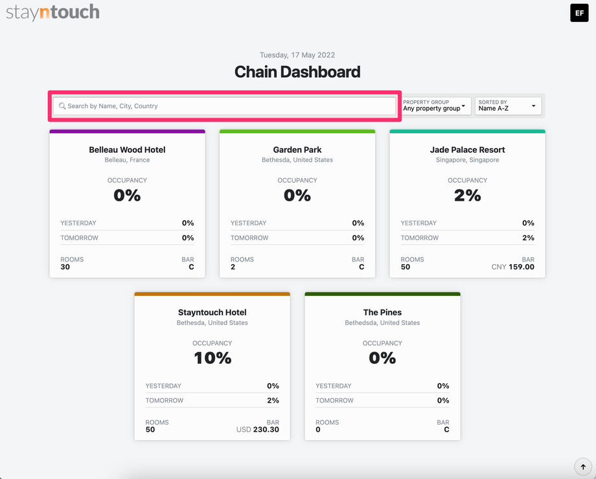
Task: Click Yesterday 0% value on Garden Park
Action: point(358,223)
